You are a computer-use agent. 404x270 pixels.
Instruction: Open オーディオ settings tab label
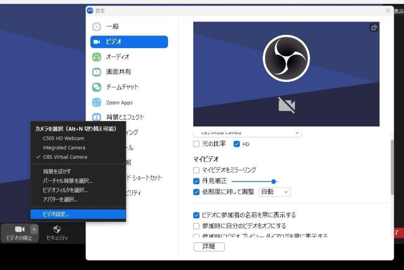[118, 57]
